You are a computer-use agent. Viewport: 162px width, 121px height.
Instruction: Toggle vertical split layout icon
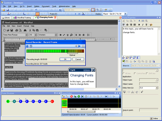click(x=101, y=10)
